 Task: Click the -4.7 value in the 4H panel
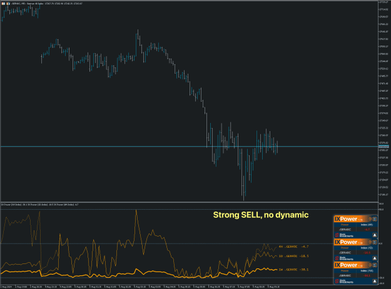367,229
